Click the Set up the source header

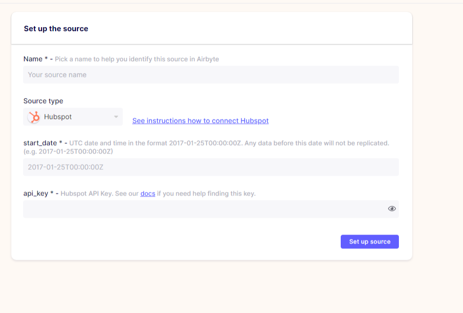click(x=56, y=28)
